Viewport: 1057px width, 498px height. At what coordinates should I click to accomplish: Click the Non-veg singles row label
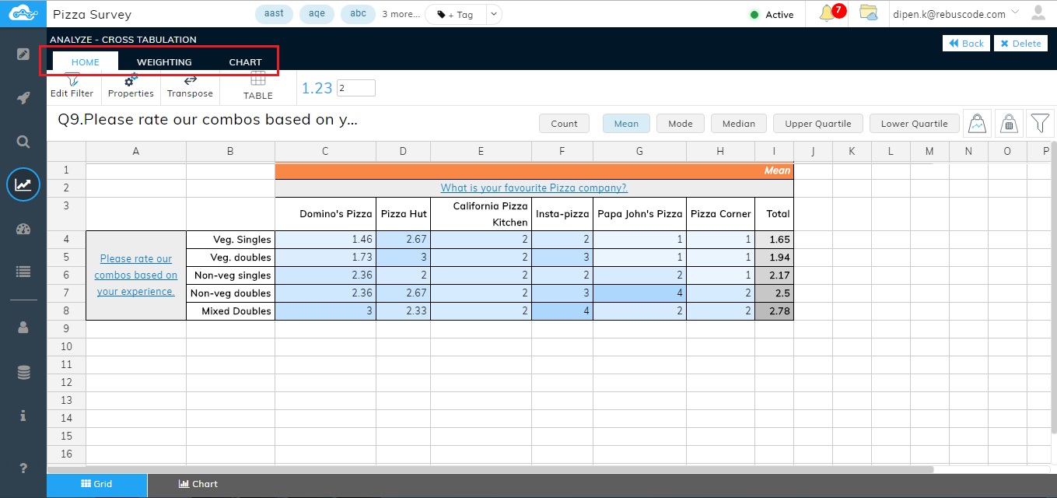click(230, 275)
